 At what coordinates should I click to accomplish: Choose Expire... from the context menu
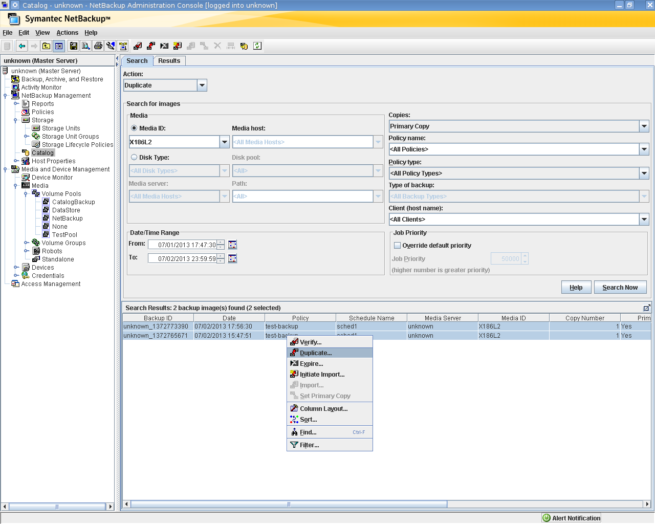[330, 364]
